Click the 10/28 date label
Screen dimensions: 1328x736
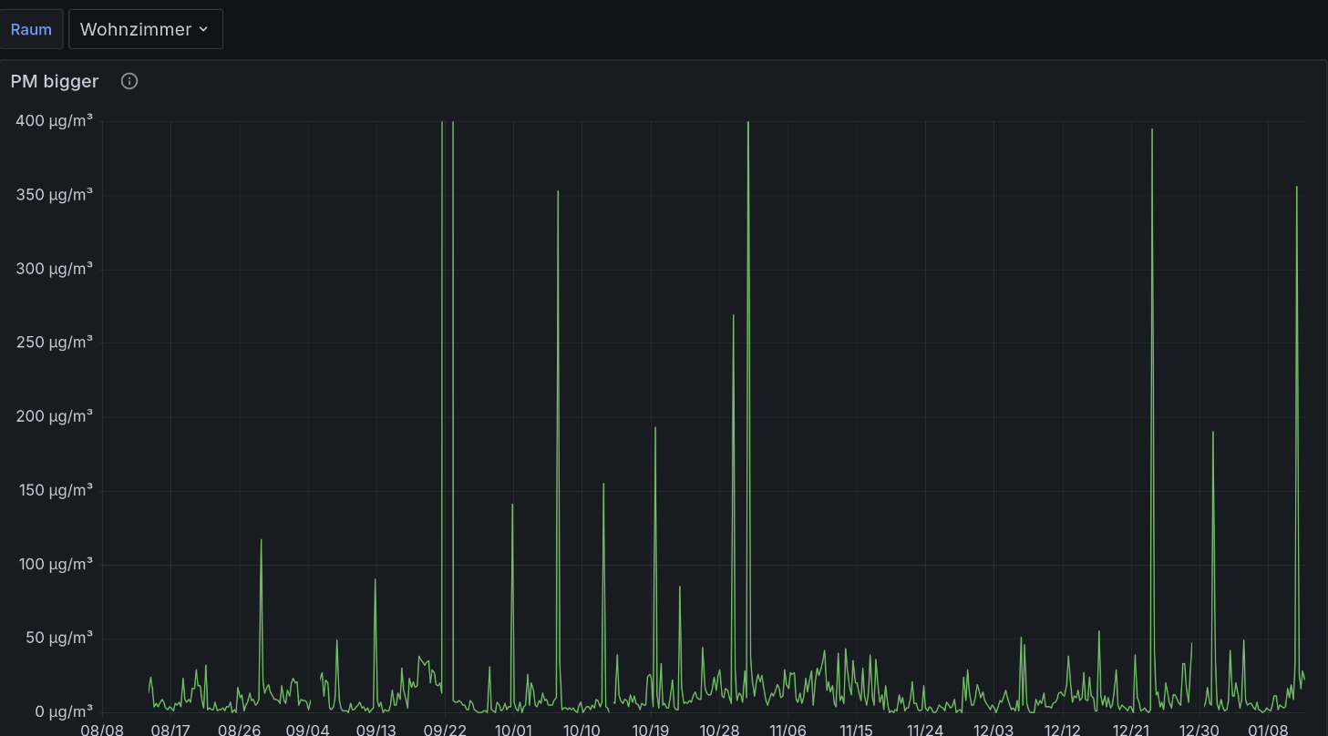point(719,731)
